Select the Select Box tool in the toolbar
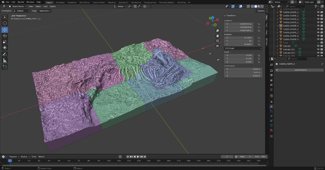 click(x=5, y=17)
